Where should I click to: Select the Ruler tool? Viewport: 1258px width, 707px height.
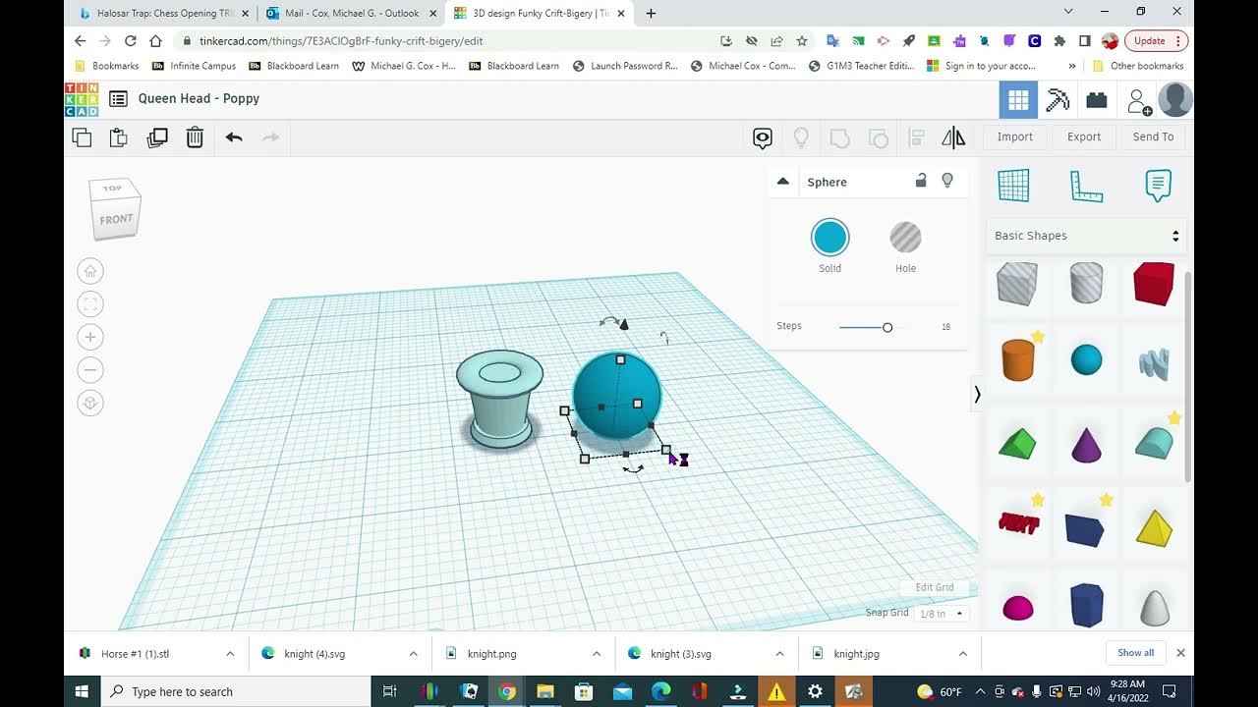click(1086, 186)
